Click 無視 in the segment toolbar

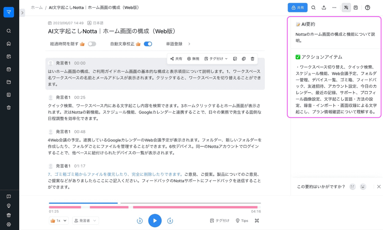[x=193, y=59]
